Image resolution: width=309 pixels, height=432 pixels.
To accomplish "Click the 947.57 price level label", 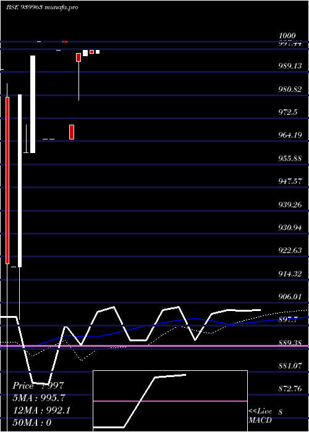I will [x=290, y=181].
